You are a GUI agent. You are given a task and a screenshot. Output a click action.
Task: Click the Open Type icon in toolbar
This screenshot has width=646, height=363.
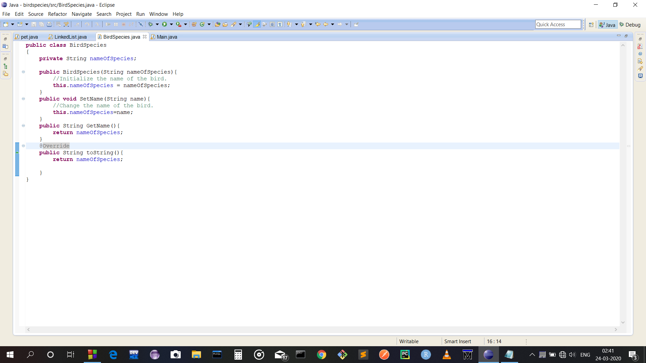(x=217, y=24)
